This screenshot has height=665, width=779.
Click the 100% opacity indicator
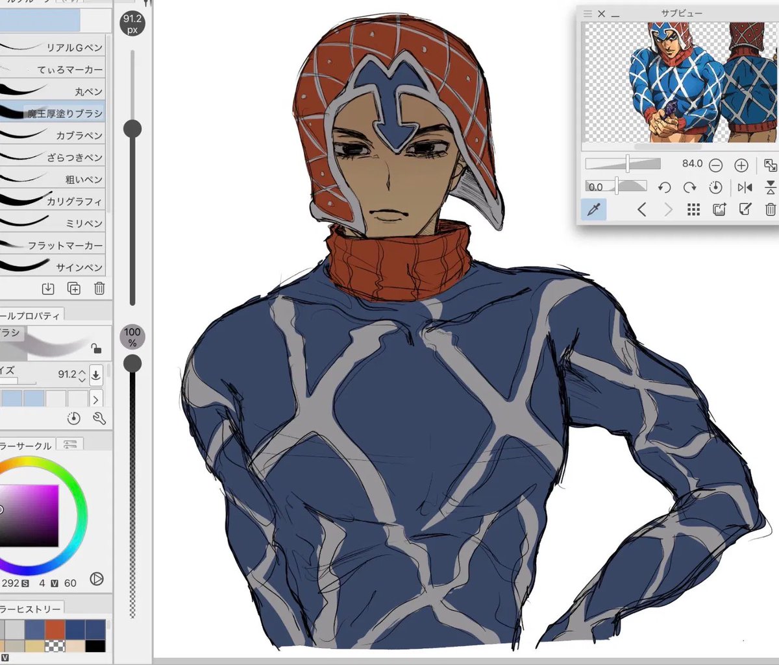[132, 337]
